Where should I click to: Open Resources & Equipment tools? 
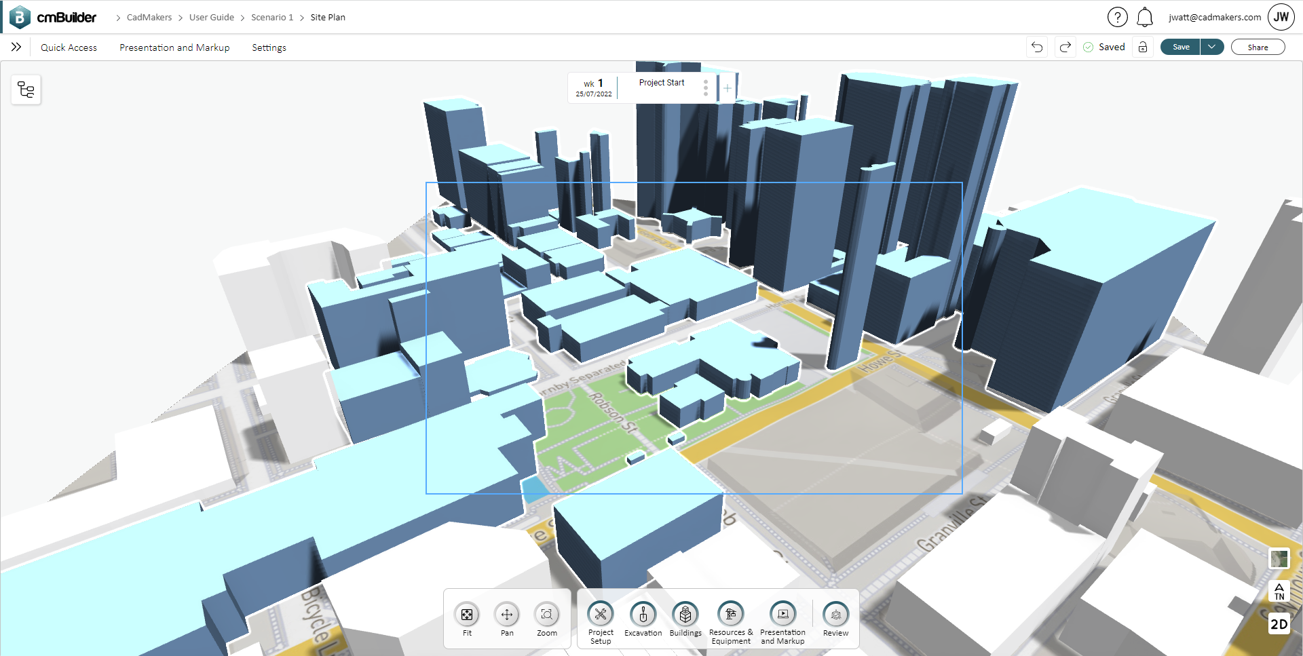[731, 622]
